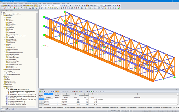Collapse the Modelldaten tree node
The width and height of the screenshot is (179, 112).
3,16
